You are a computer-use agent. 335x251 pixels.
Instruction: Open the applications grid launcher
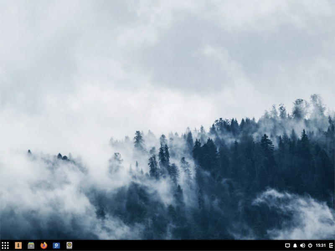5,246
